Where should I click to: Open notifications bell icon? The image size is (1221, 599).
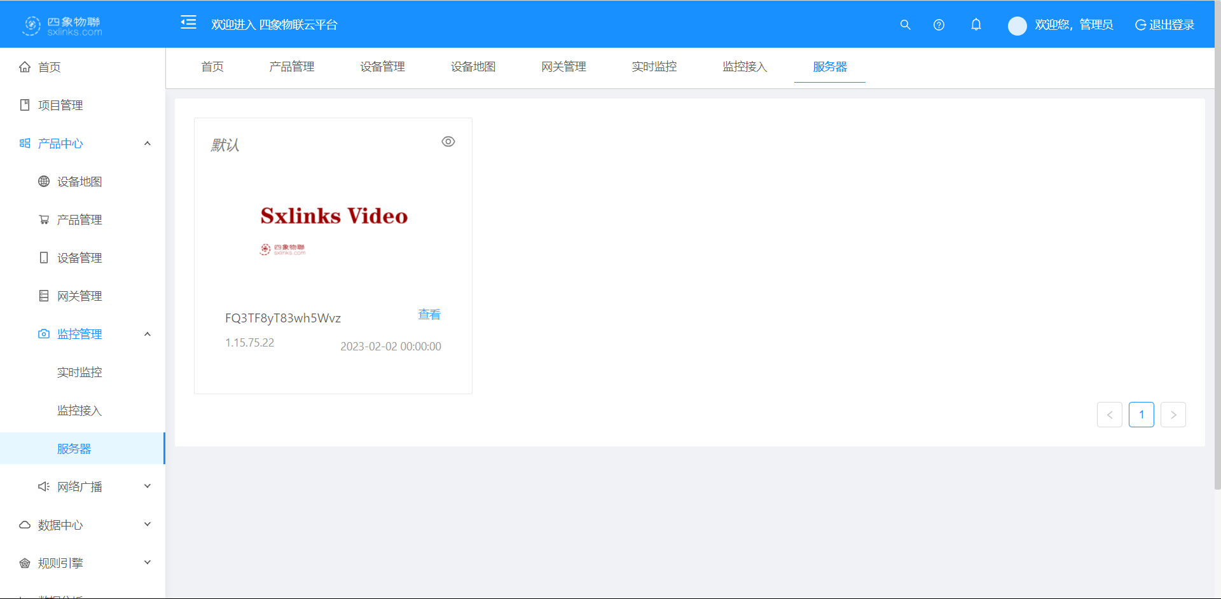pos(976,25)
